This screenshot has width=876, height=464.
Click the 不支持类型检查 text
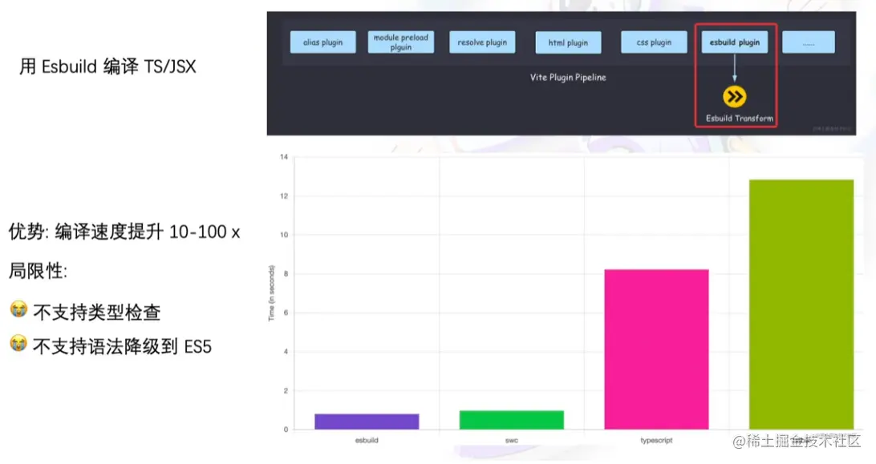pos(96,313)
